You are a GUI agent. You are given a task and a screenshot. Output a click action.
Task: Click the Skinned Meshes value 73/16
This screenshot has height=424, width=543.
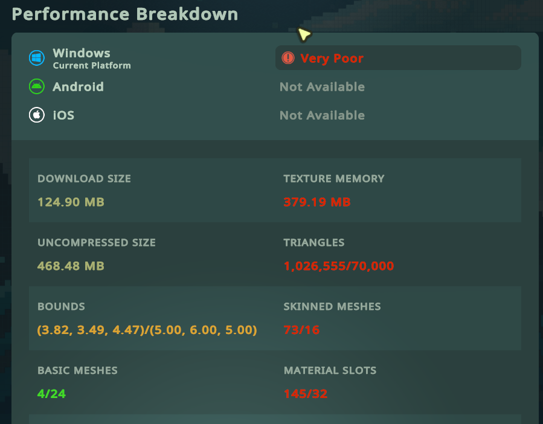(x=301, y=330)
